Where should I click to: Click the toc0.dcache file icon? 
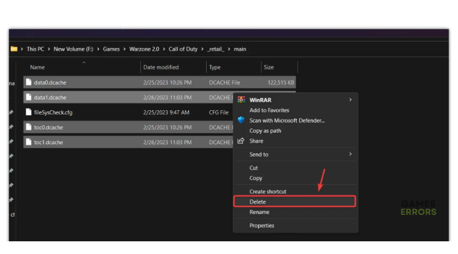(x=28, y=127)
